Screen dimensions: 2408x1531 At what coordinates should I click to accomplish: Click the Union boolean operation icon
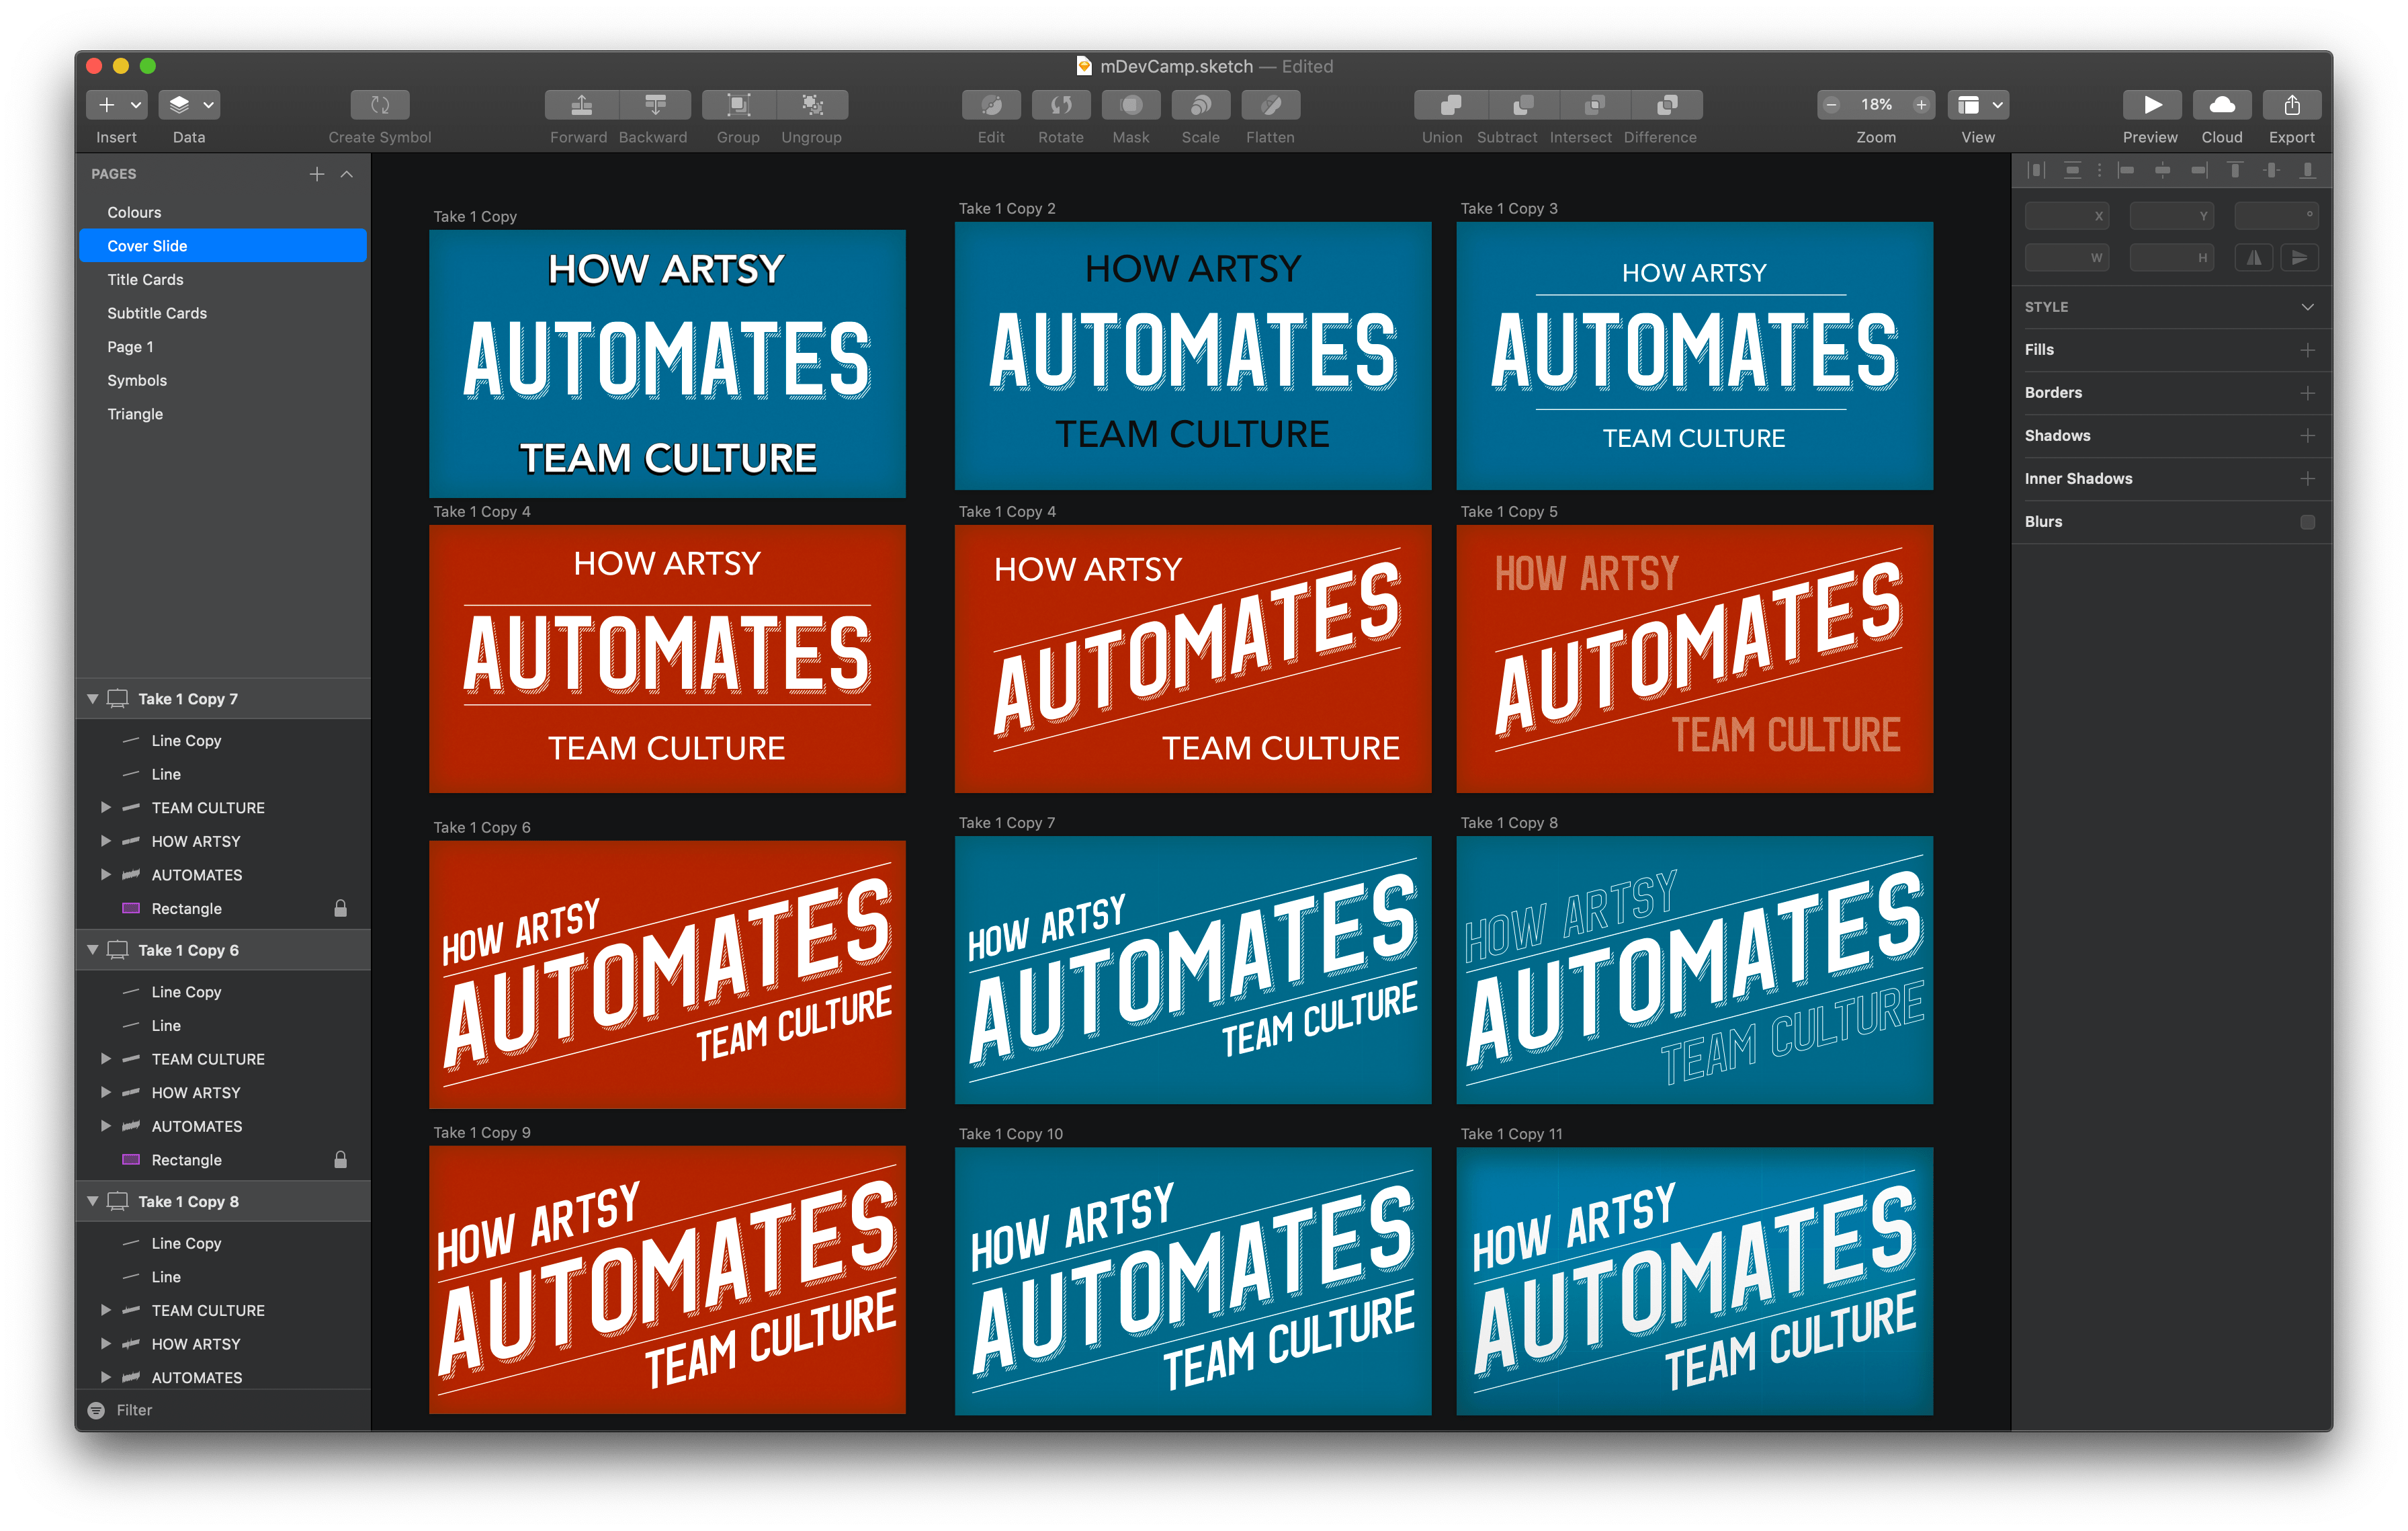click(1450, 105)
